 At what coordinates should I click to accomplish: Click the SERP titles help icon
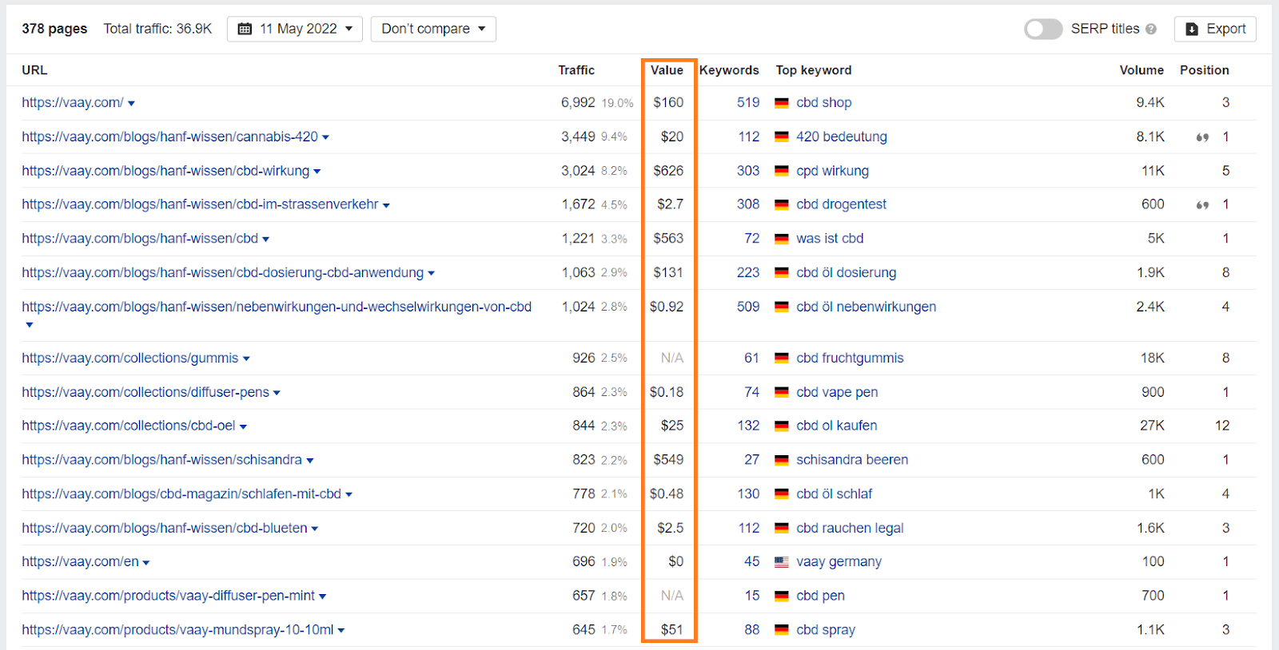click(x=1151, y=29)
